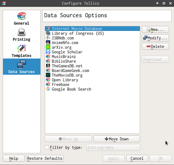
Task: Select BoardGameGeek.com in the list
Action: click(70, 70)
